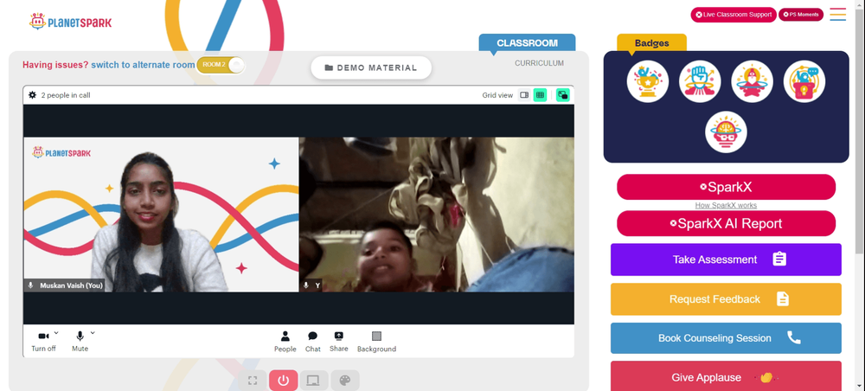Select the raised fist badge
This screenshot has height=391, width=865.
point(700,81)
